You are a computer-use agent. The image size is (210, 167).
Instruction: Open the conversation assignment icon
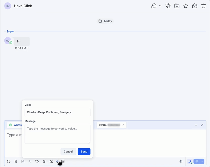click(154, 6)
